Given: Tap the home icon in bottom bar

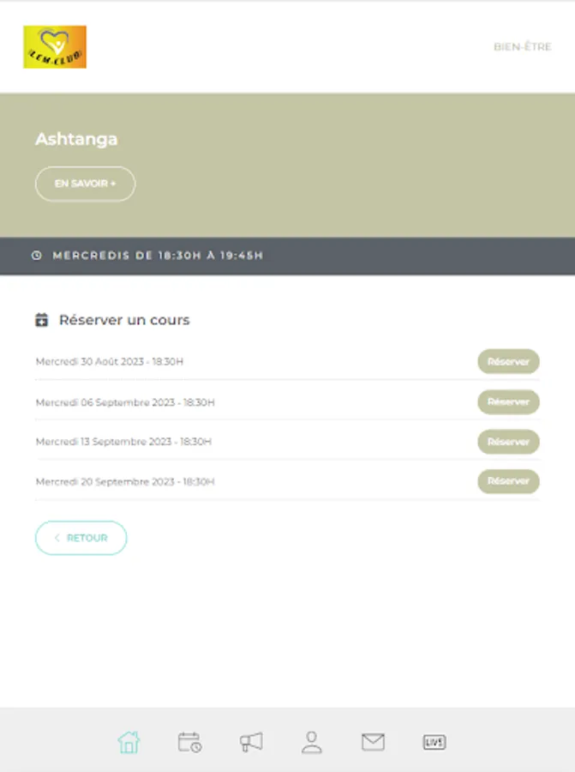Looking at the screenshot, I should coord(129,742).
